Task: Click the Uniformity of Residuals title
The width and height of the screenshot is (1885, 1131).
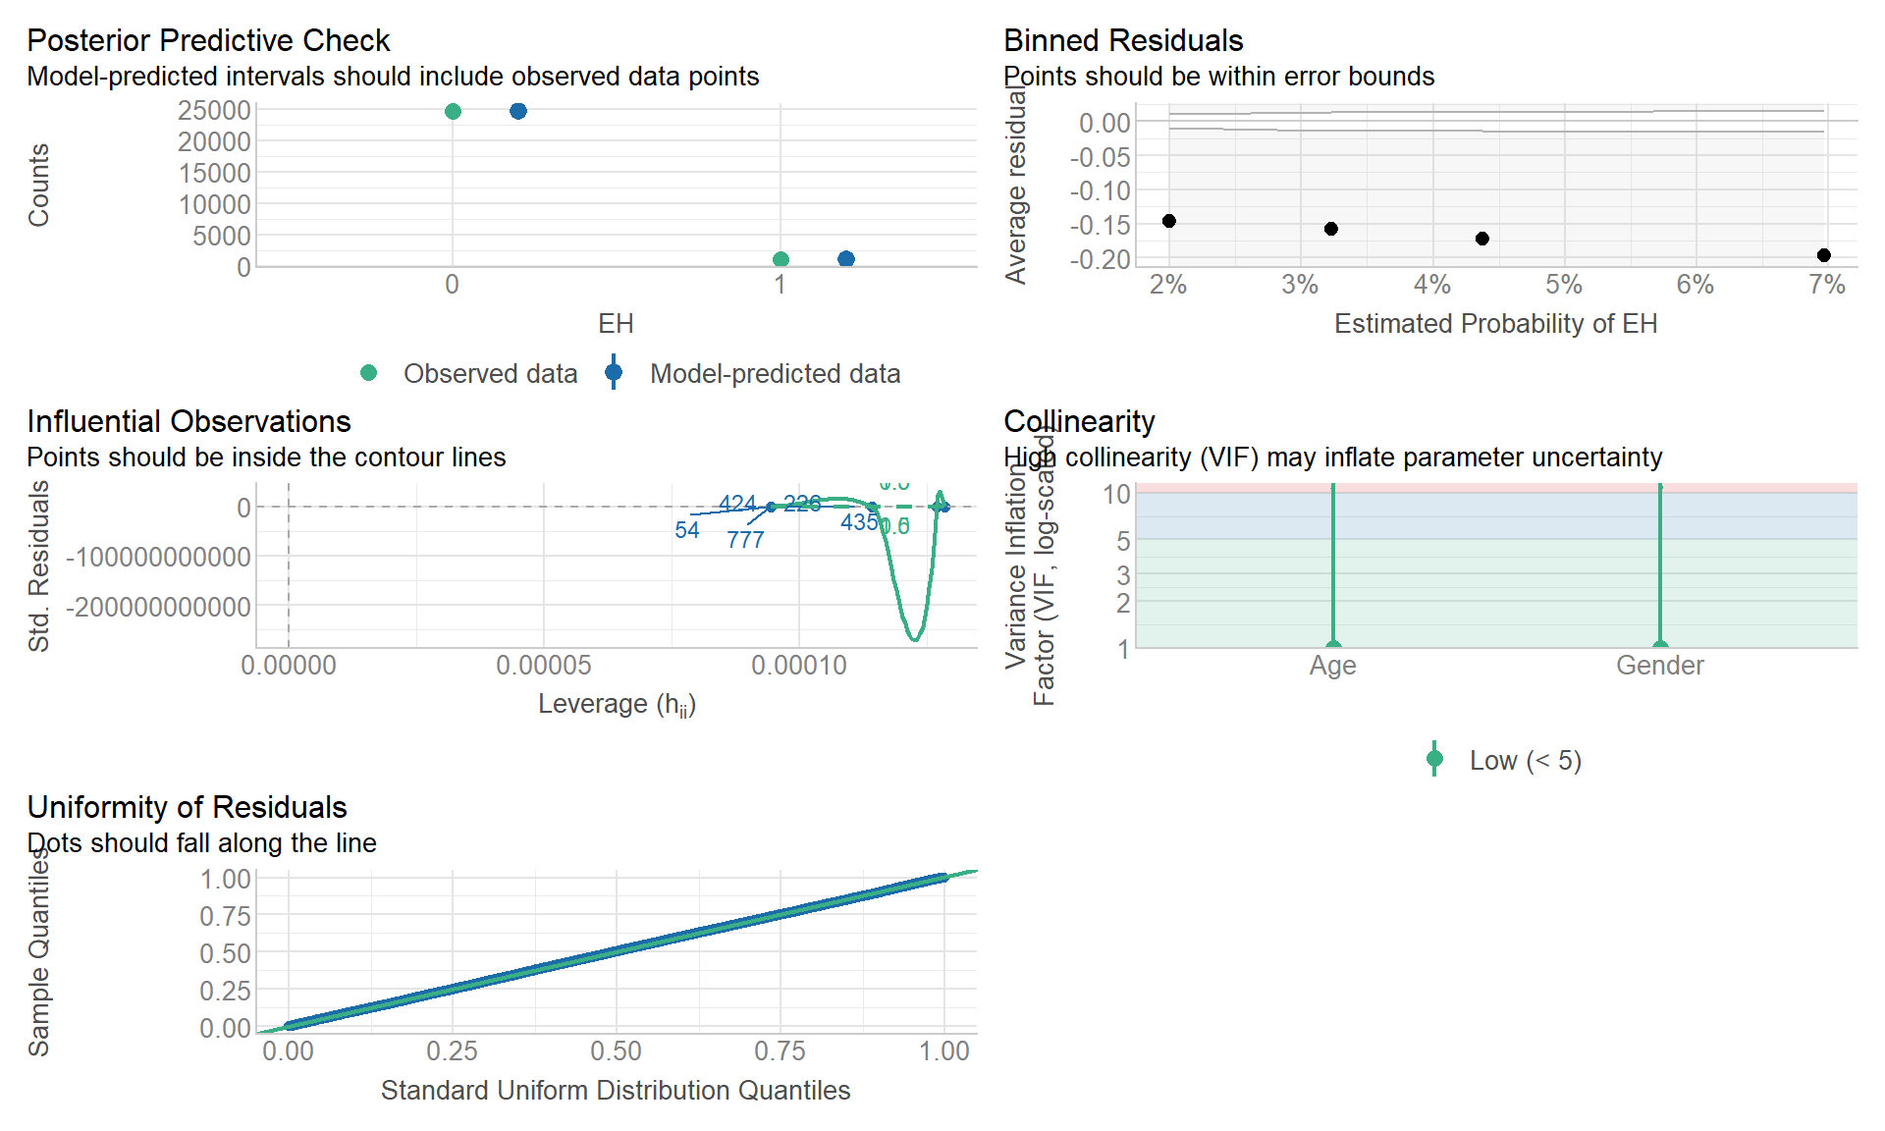Action: coord(187,807)
